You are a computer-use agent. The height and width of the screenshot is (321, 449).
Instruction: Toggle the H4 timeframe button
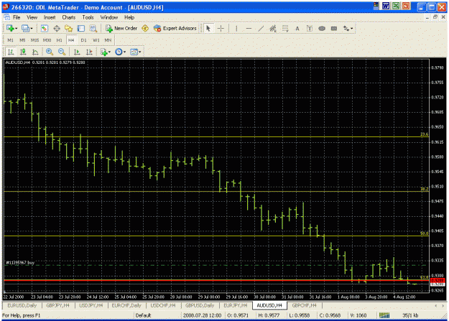tap(71, 40)
